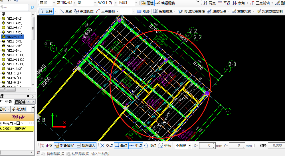
Task: Click 原位标注 in-place annotation tool
Action: 217,11
